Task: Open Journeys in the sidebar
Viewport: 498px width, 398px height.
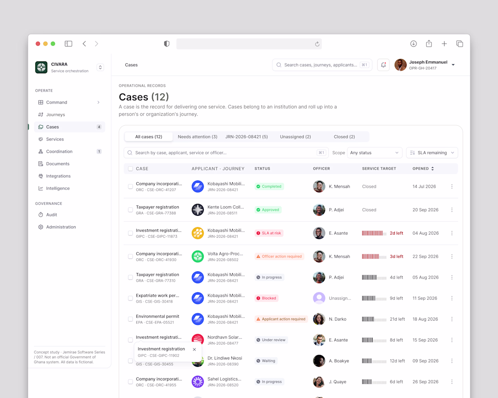Action: [69, 114]
